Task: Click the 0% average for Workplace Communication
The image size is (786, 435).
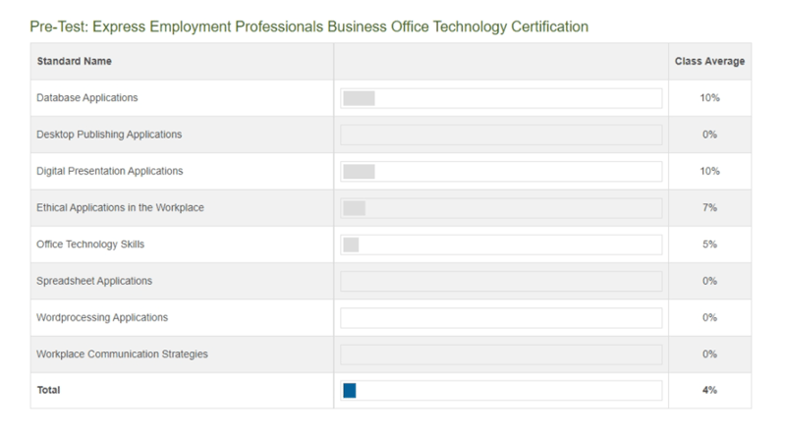Action: pyautogui.click(x=709, y=353)
